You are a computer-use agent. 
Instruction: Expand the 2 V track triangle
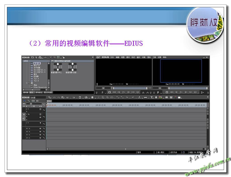(x=27, y=111)
